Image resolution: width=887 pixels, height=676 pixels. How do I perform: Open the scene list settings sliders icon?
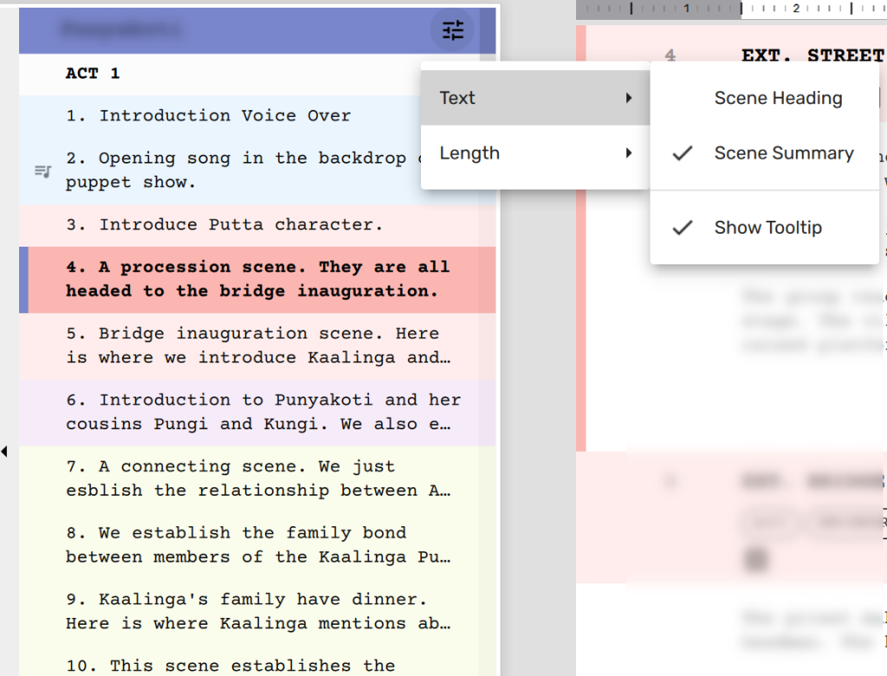point(453,30)
